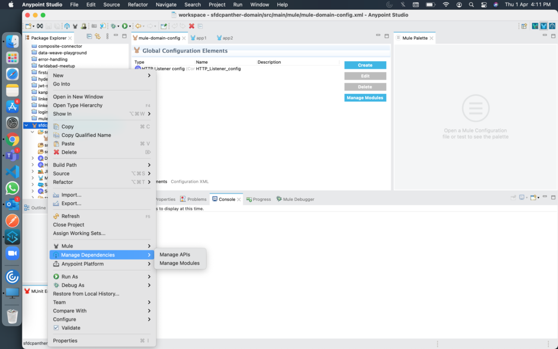The image size is (558, 349).
Task: Click the blue Manage Modules button
Action: (365, 97)
